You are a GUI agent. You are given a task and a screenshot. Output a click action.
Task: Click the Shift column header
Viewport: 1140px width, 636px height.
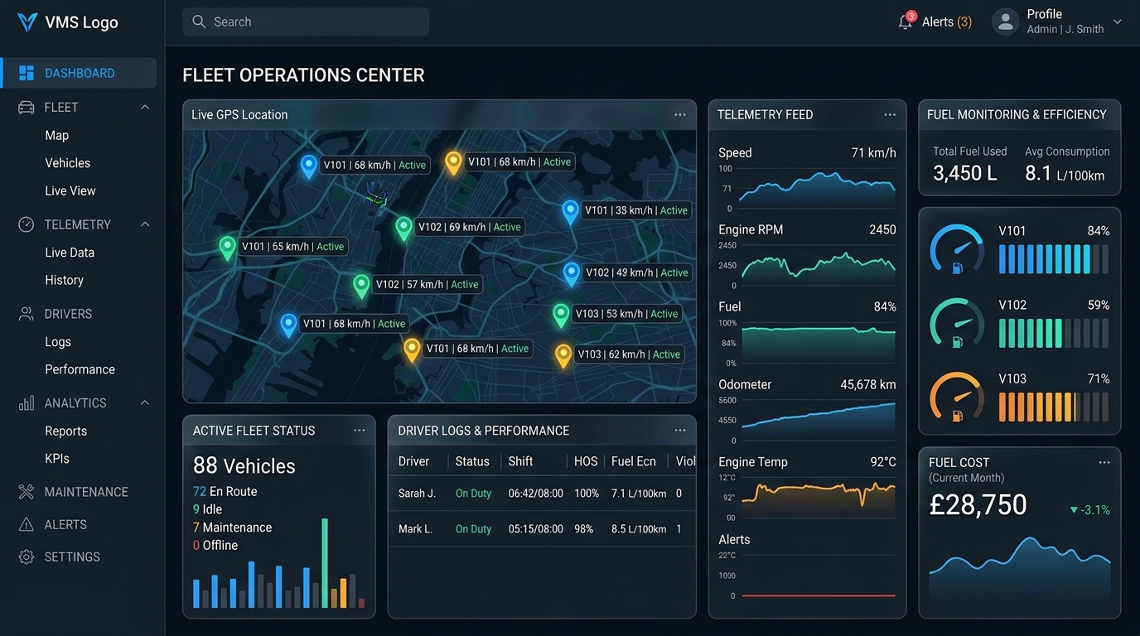coord(520,461)
